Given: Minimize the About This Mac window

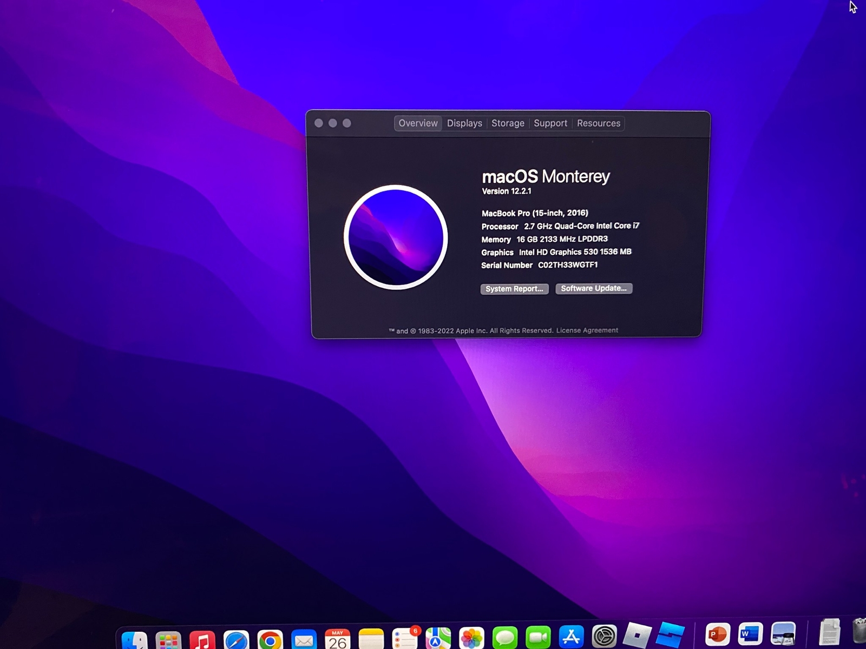Looking at the screenshot, I should click(333, 123).
